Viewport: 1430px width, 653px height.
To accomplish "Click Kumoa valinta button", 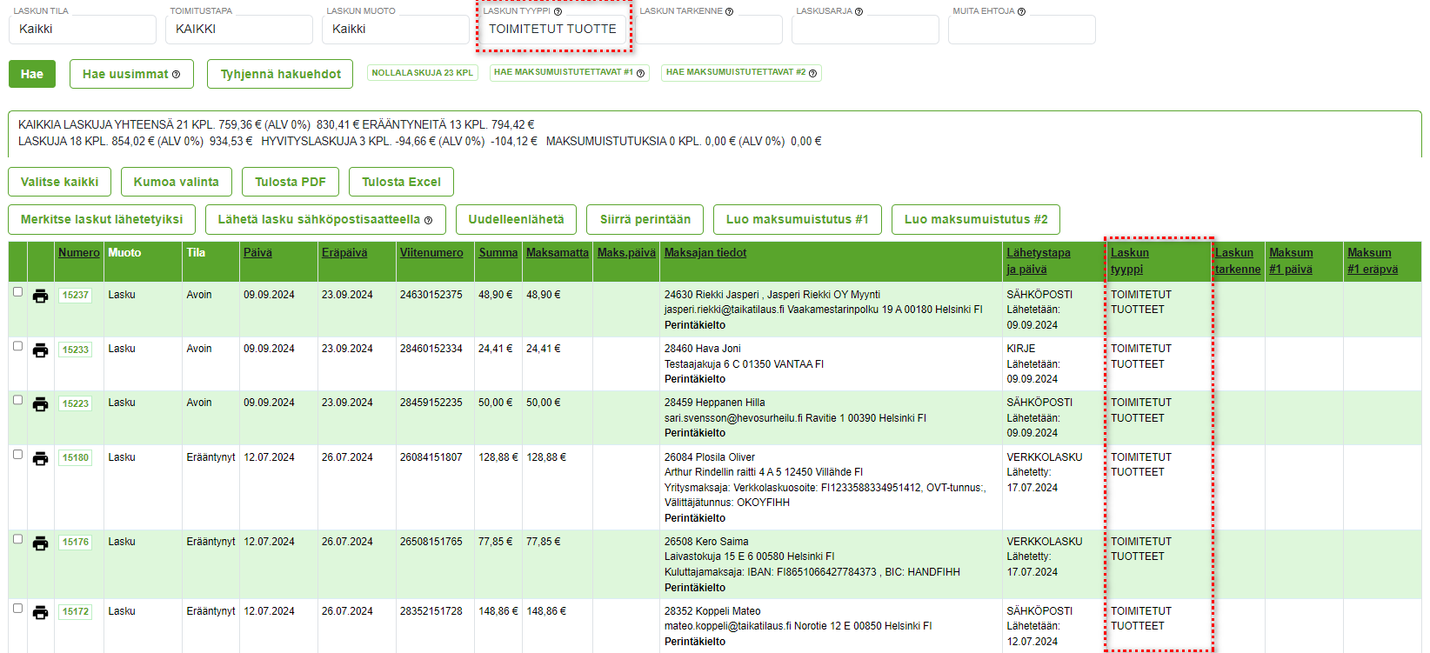I will [177, 182].
